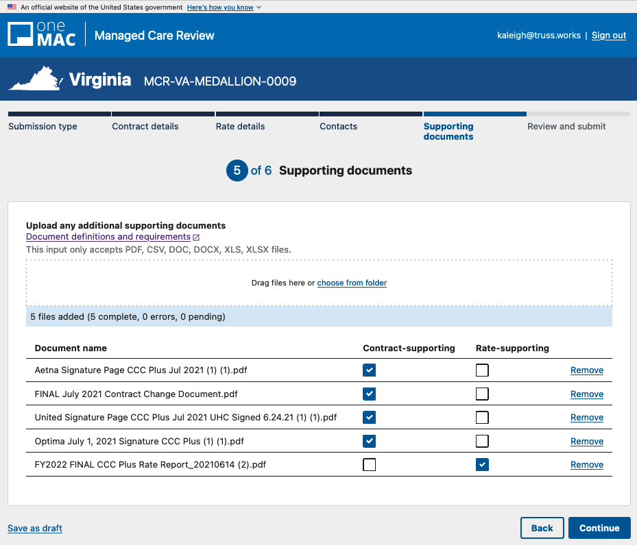Remove the Optima July 1, 2021 Signature file
This screenshot has width=637, height=545.
587,442
